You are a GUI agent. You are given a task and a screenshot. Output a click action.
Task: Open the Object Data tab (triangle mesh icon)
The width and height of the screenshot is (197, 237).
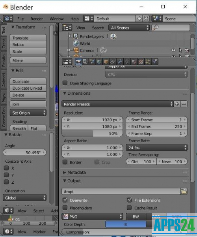click(127, 62)
